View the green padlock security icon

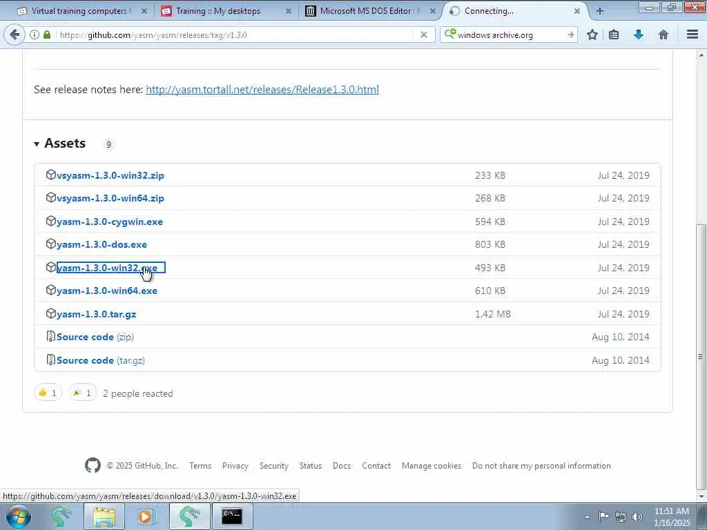click(x=47, y=35)
